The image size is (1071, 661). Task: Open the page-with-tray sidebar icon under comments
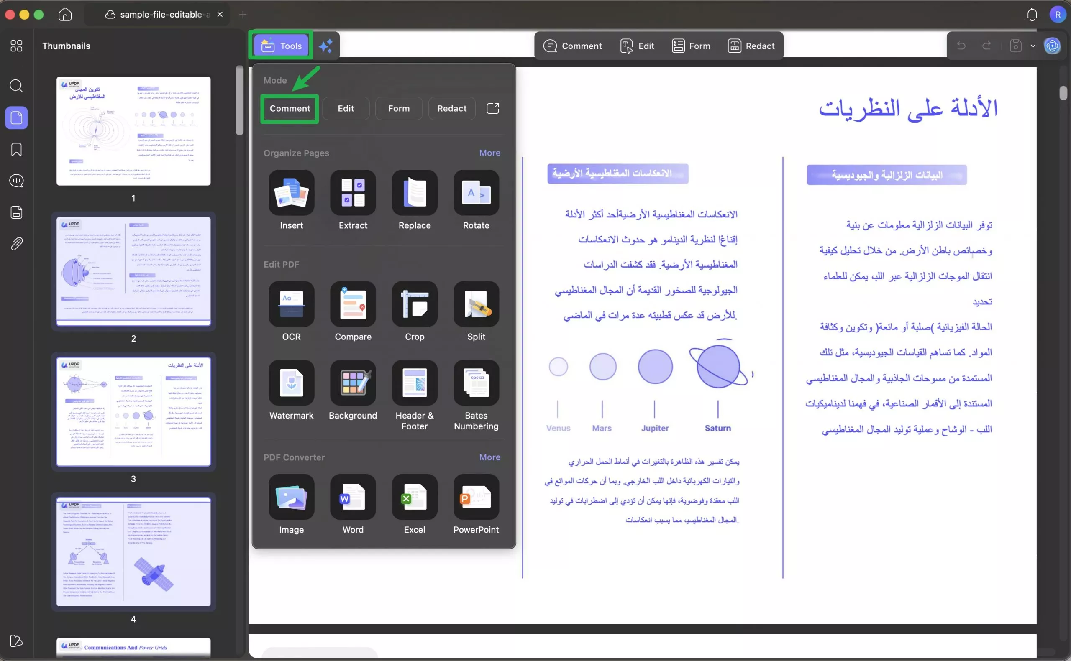[17, 212]
